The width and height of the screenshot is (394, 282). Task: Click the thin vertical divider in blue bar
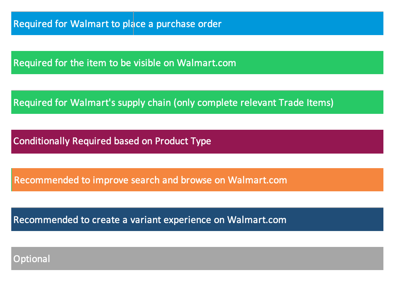(133, 23)
